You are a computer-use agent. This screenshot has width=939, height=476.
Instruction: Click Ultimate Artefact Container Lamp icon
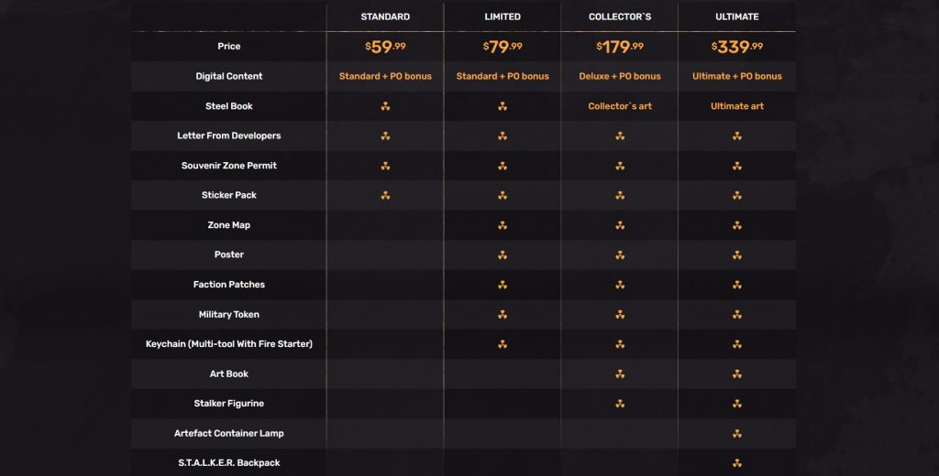pyautogui.click(x=737, y=433)
